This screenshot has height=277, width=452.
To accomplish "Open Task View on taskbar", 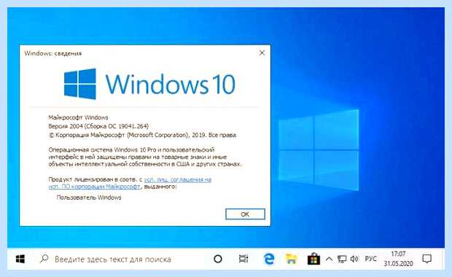I will [243, 259].
